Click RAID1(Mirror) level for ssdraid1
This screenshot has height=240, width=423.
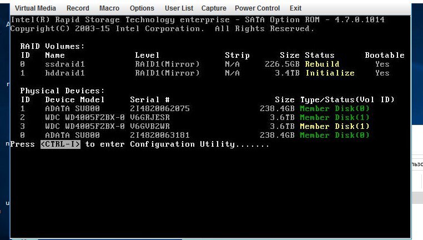coord(167,64)
